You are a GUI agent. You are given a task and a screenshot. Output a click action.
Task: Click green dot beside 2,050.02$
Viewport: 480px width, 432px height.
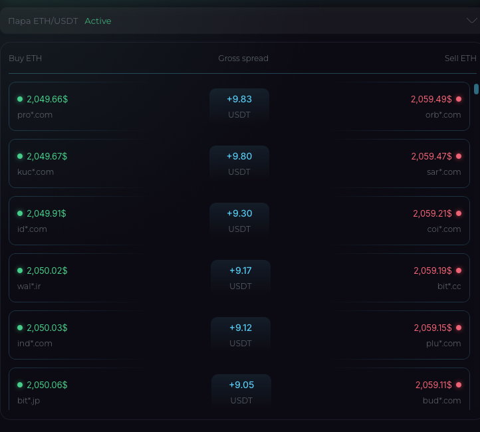click(20, 270)
